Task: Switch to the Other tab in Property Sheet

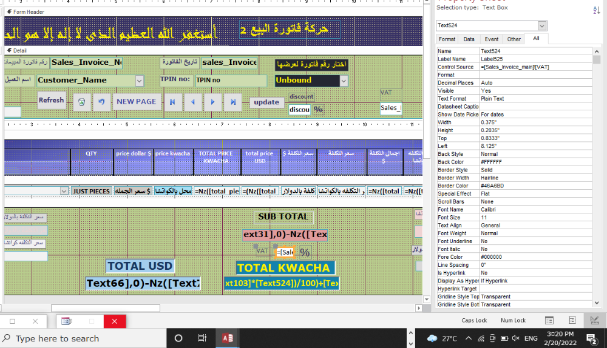Action: (x=514, y=39)
